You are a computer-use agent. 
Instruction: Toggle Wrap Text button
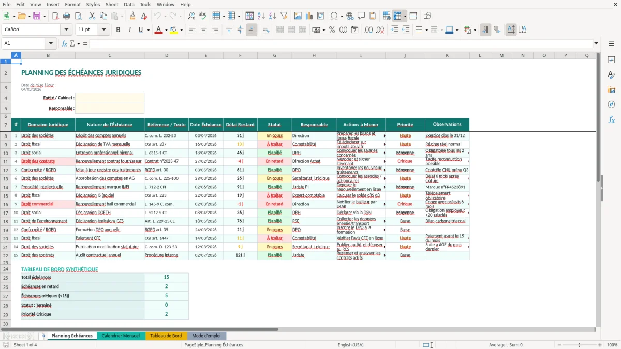(265, 30)
